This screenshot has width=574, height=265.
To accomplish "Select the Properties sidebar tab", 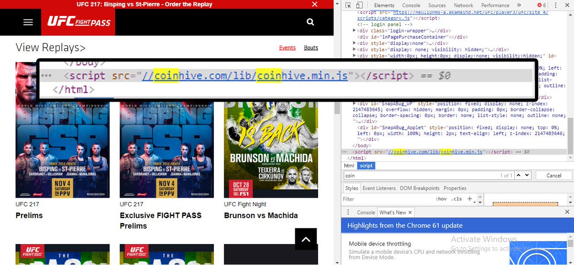I will (x=455, y=188).
